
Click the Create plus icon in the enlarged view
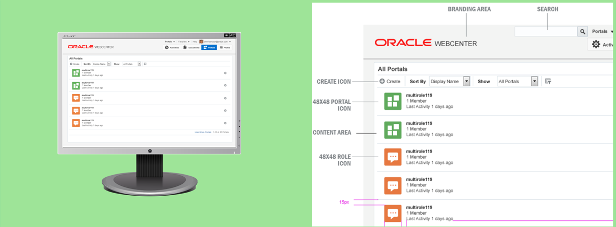pos(382,81)
